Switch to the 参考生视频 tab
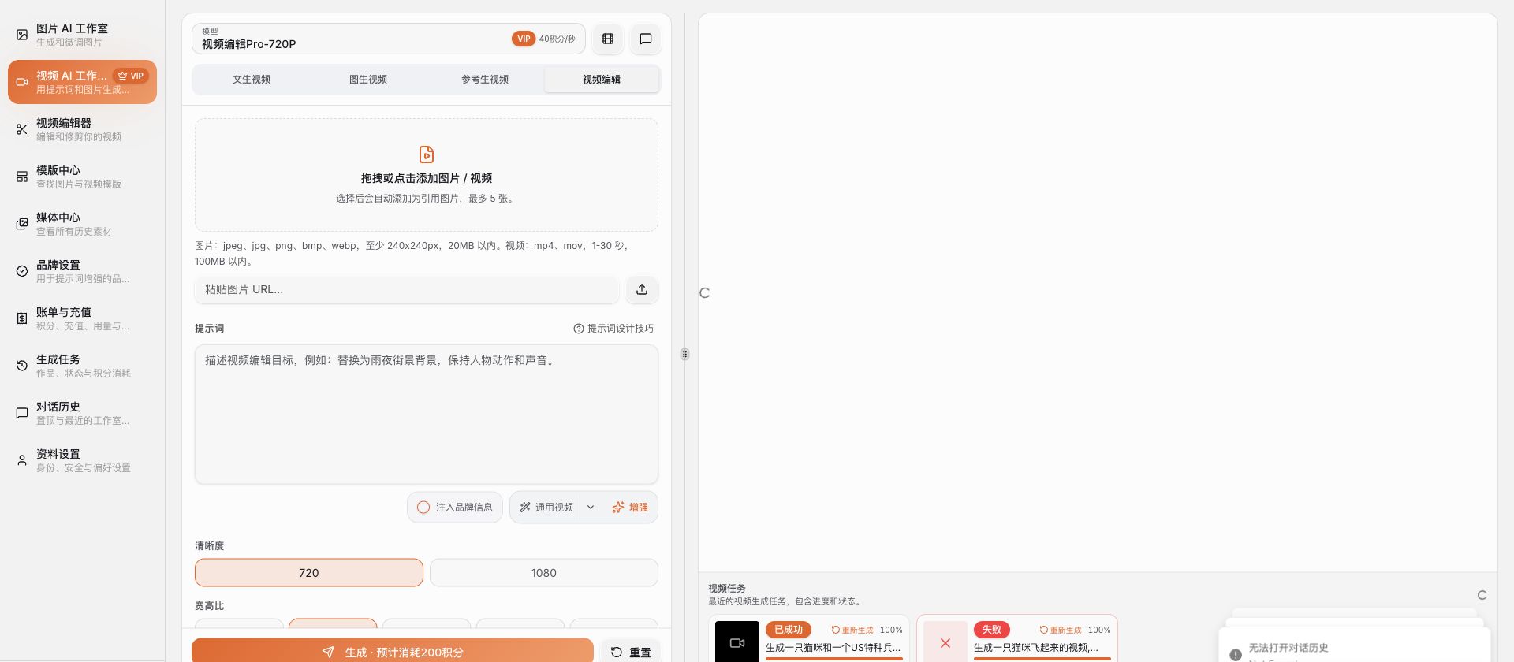Screen dimensions: 1514x662 (x=485, y=80)
